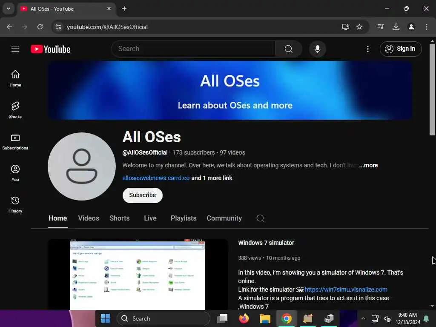Viewport: 436px width, 327px height.
Task: Switch to the channel Shorts tab
Action: coord(119,218)
